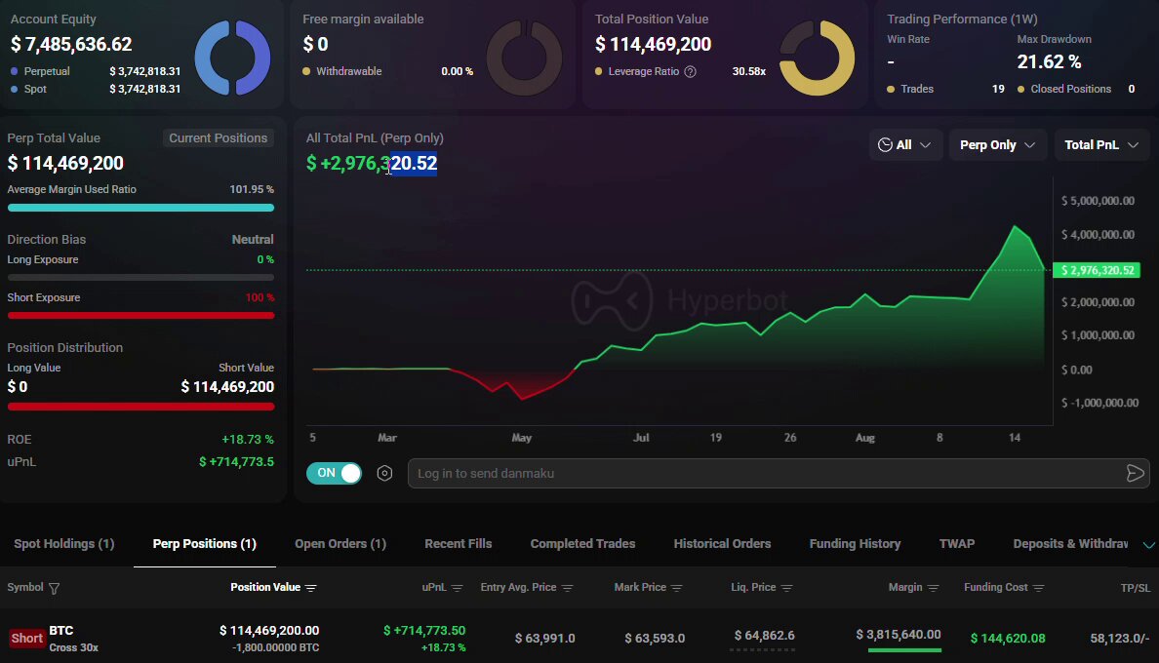1159x663 pixels.
Task: Open the Funding History tab
Action: (856, 544)
